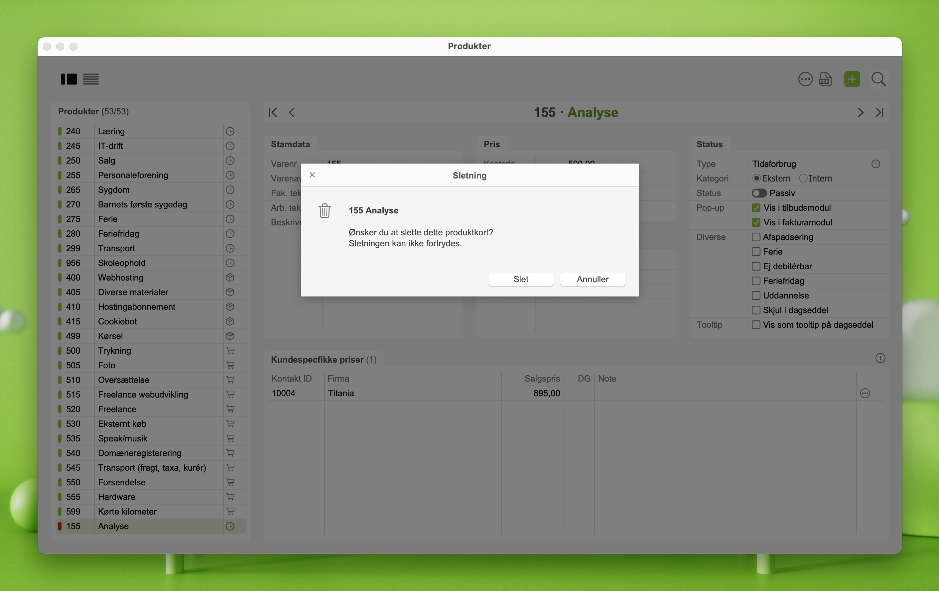Go to the next product arrow
The height and width of the screenshot is (591, 939).
(x=860, y=112)
